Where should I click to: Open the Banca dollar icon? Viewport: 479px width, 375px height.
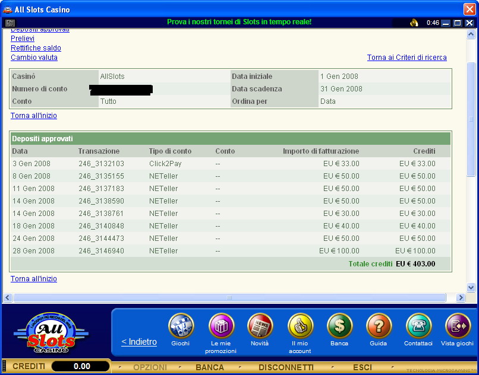click(x=339, y=326)
